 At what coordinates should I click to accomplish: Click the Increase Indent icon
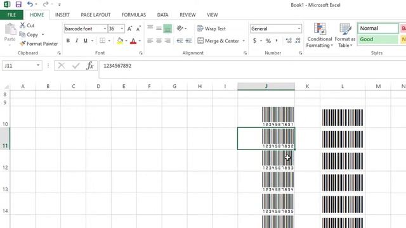pyautogui.click(x=188, y=41)
